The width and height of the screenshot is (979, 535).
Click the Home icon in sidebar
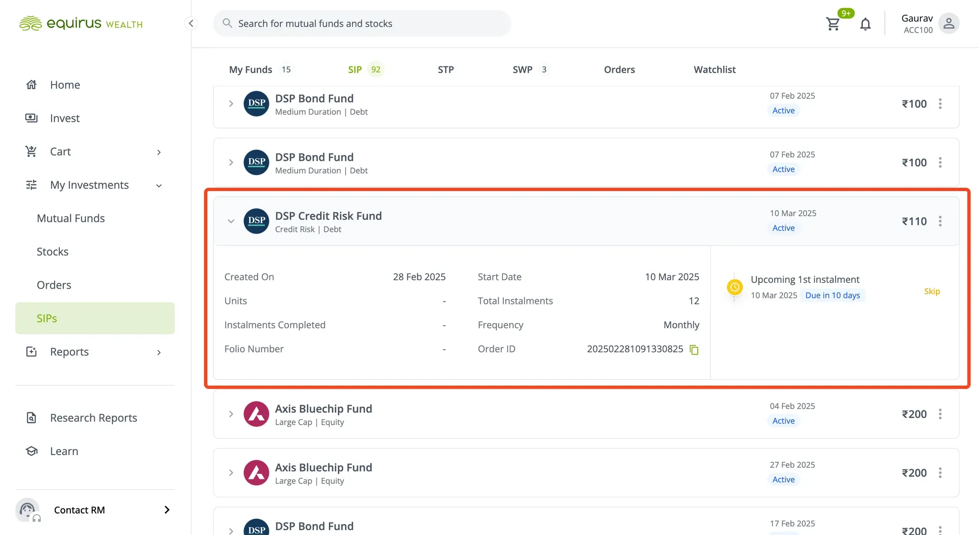32,85
